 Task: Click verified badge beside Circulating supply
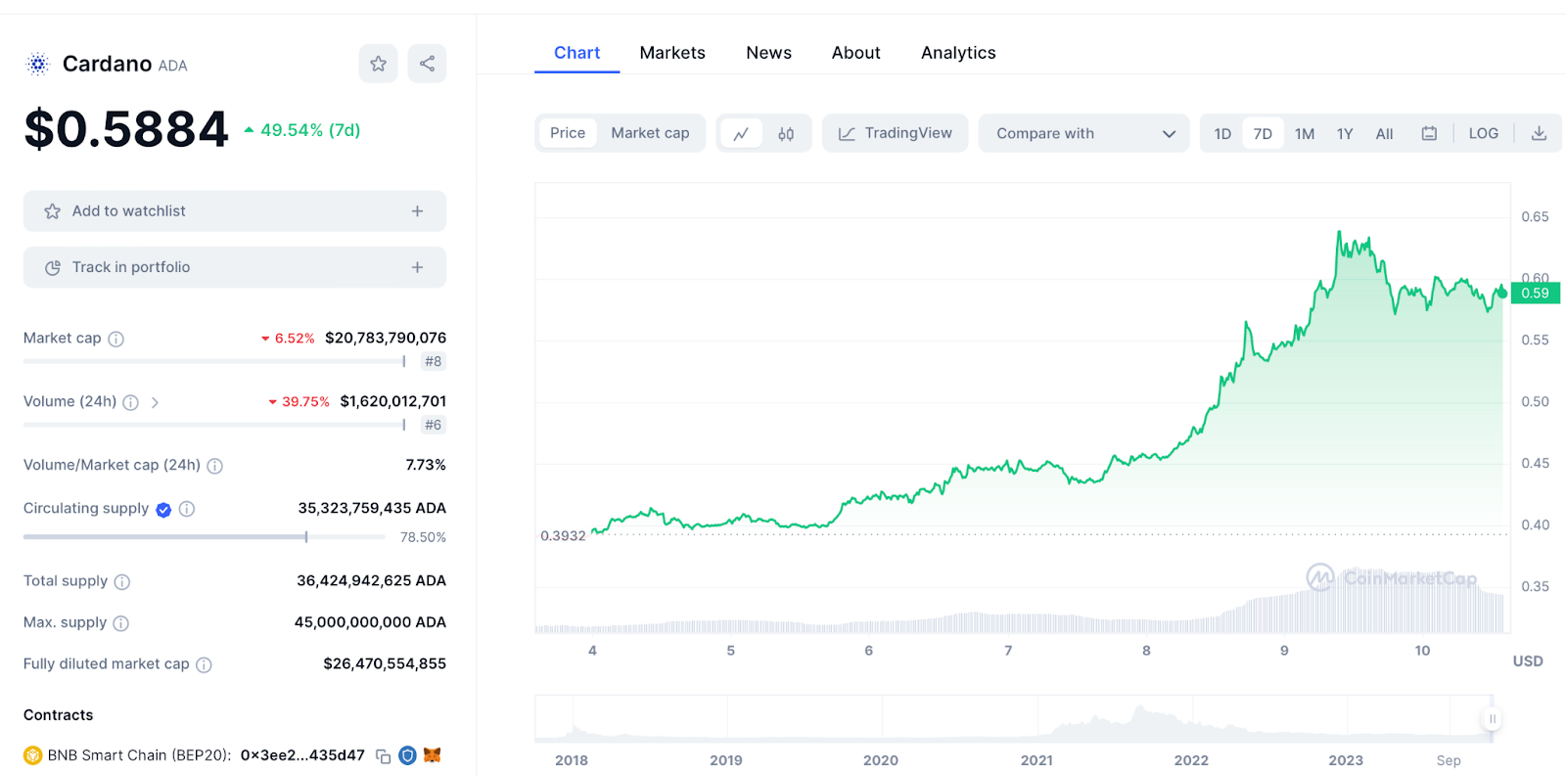pos(163,509)
